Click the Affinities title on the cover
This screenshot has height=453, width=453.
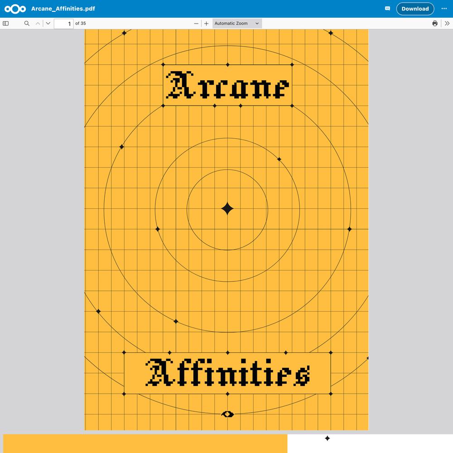(x=227, y=373)
